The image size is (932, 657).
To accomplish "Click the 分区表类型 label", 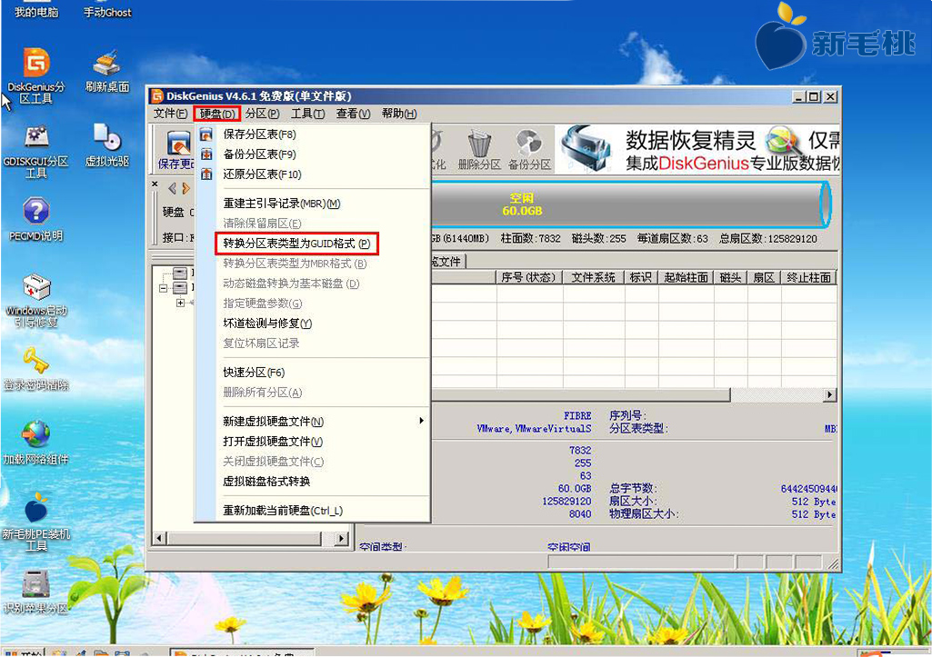I will [638, 428].
